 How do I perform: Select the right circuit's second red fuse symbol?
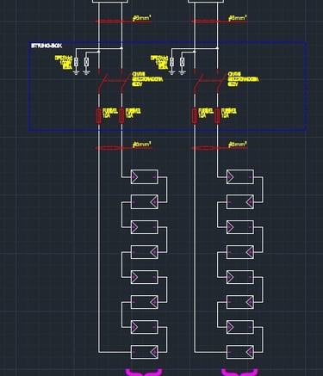pos(217,116)
